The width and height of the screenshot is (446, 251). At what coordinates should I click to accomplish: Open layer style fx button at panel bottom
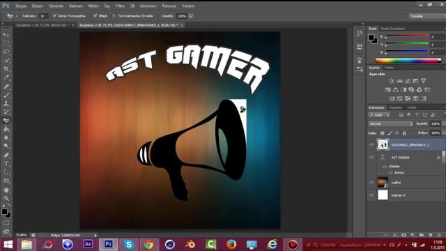(x=395, y=235)
